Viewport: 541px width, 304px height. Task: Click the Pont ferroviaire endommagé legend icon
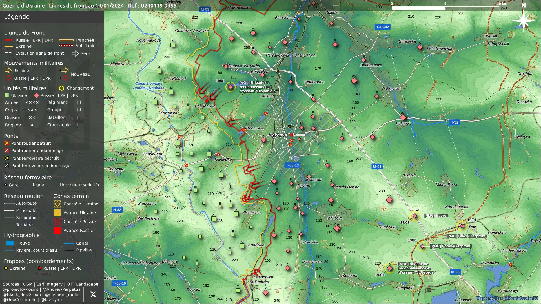click(x=7, y=166)
